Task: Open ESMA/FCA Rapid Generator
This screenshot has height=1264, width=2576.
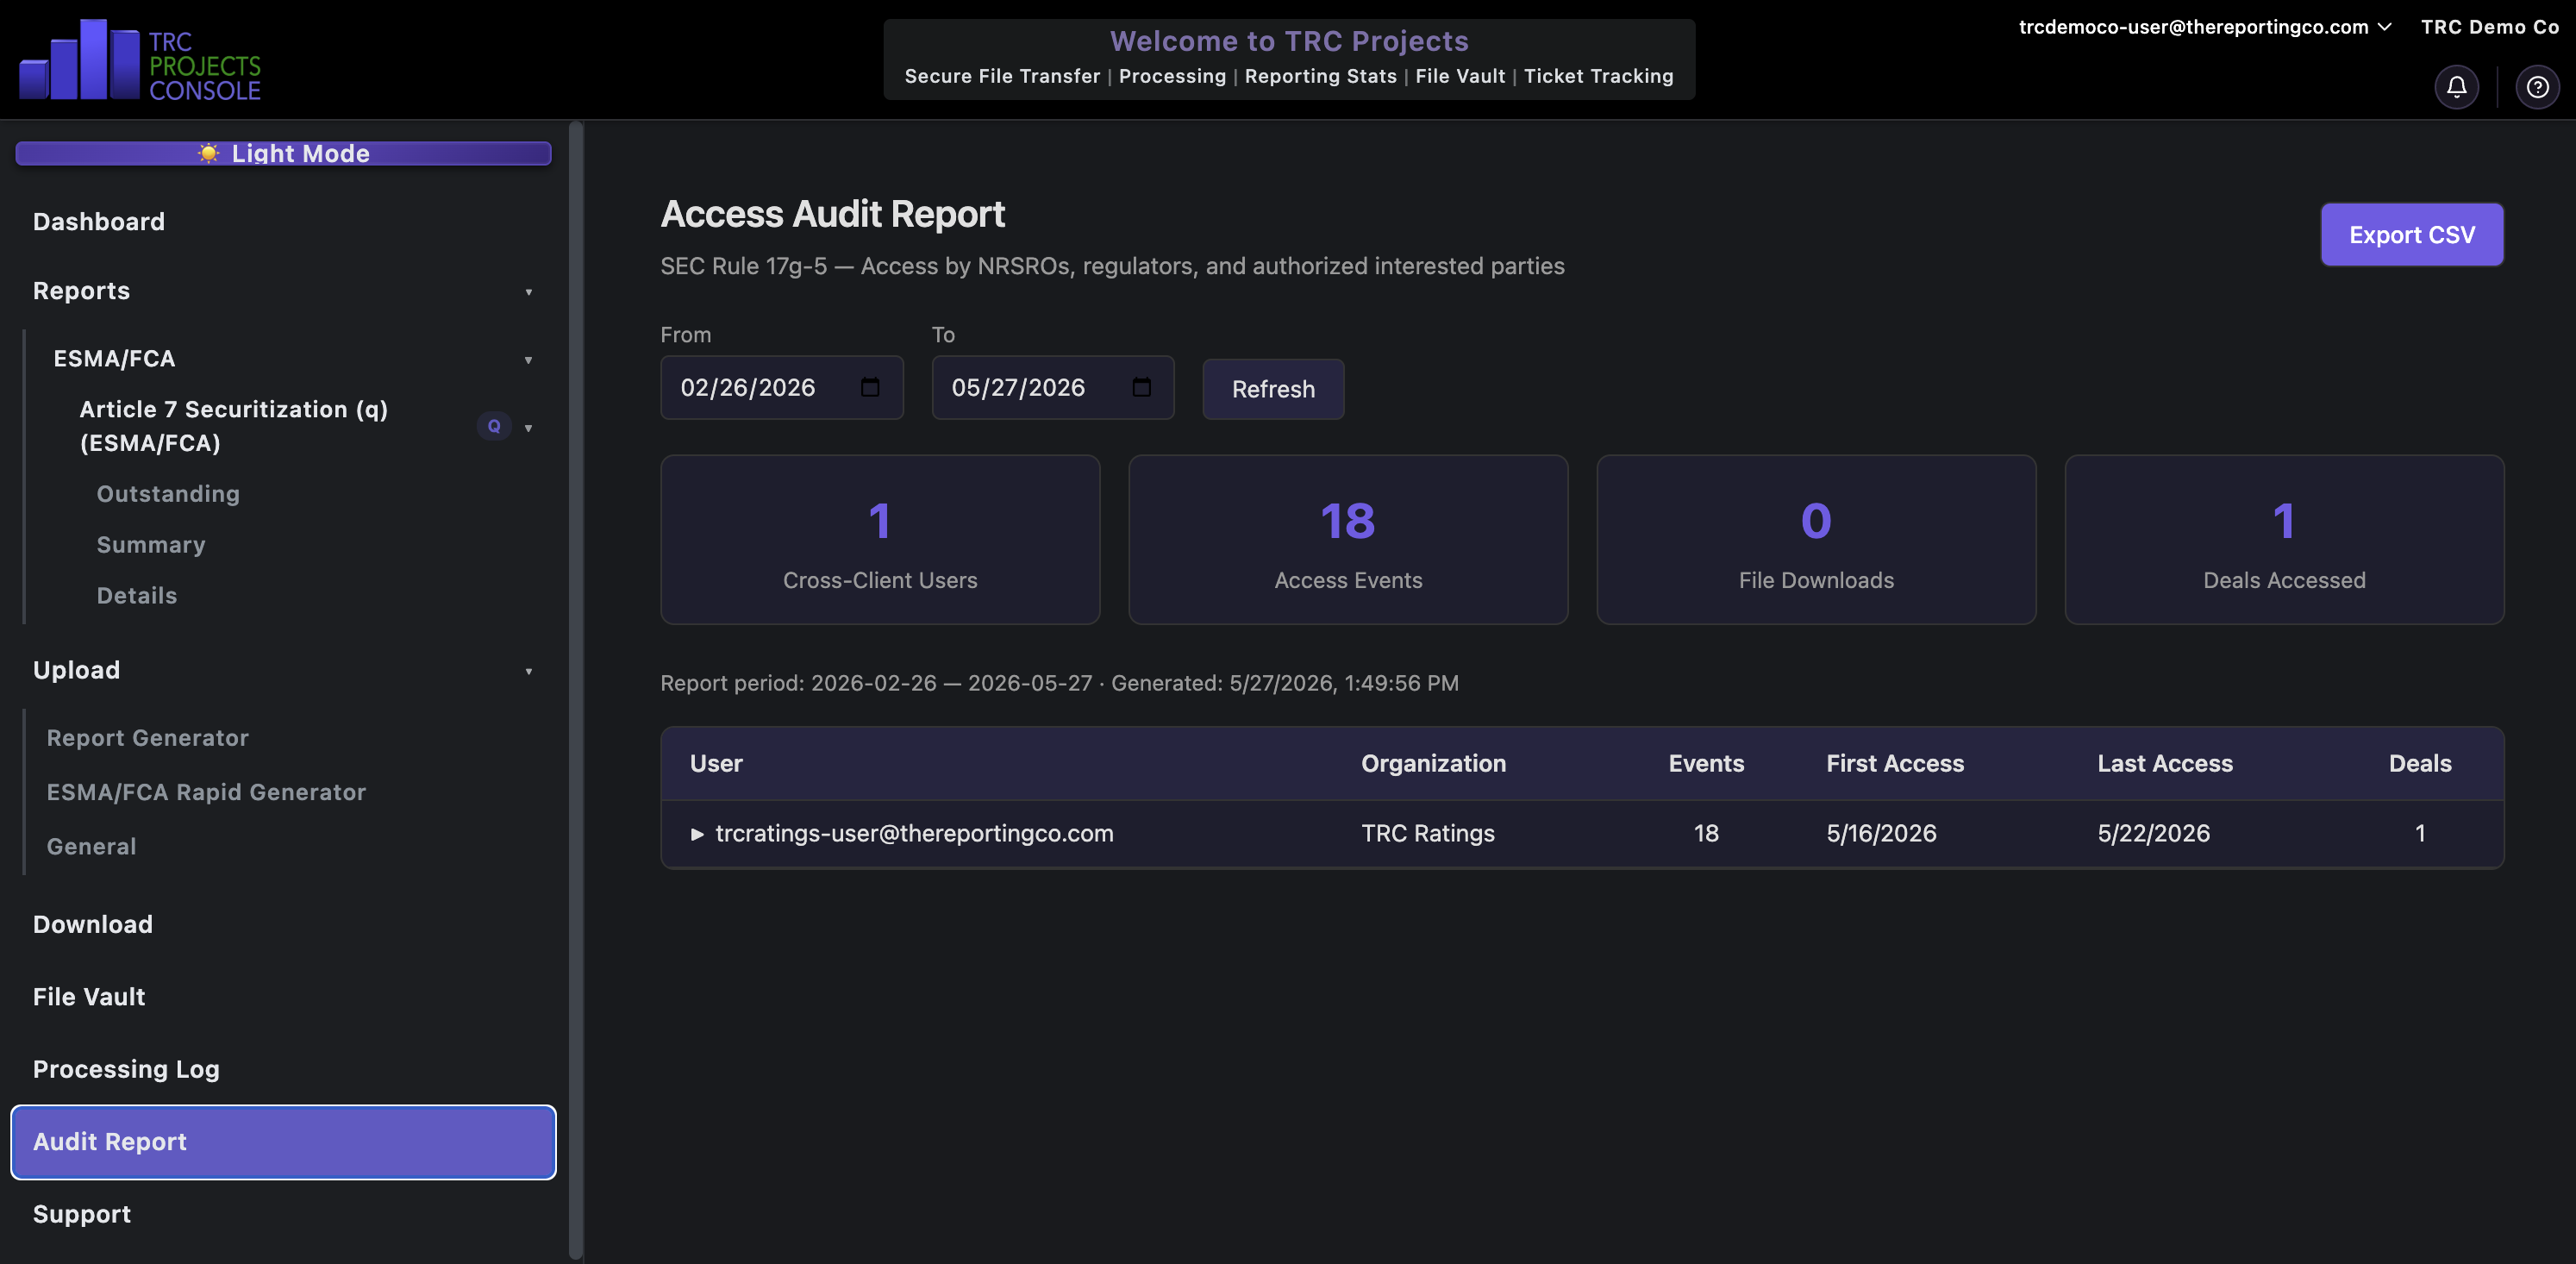Action: click(206, 792)
